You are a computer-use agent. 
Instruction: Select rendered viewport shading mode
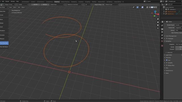(x=156, y=7)
